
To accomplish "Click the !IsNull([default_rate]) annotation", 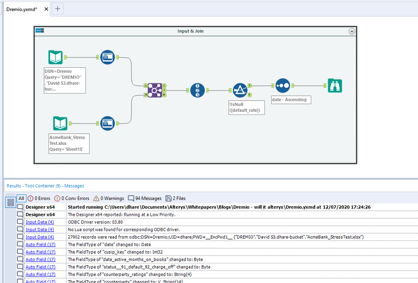I will pyautogui.click(x=246, y=107).
